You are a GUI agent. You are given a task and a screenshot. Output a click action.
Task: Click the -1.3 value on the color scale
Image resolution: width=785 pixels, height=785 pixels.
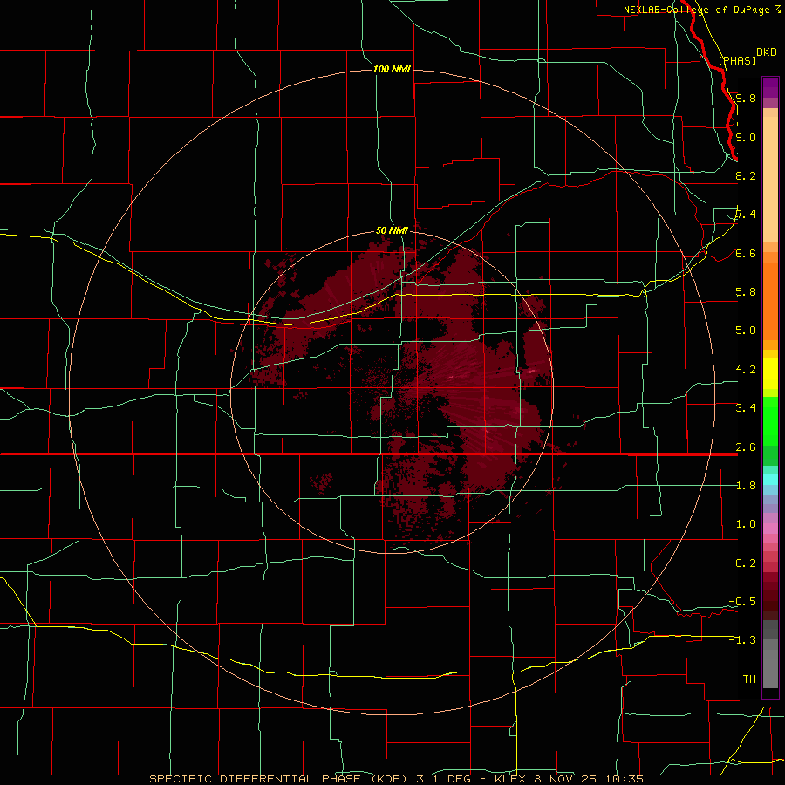(x=742, y=640)
